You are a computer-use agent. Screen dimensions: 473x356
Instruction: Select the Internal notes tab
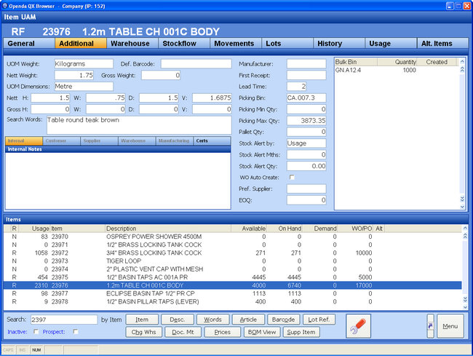point(24,141)
